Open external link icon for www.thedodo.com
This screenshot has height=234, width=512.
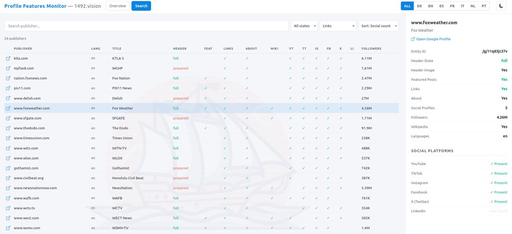[x=8, y=128]
